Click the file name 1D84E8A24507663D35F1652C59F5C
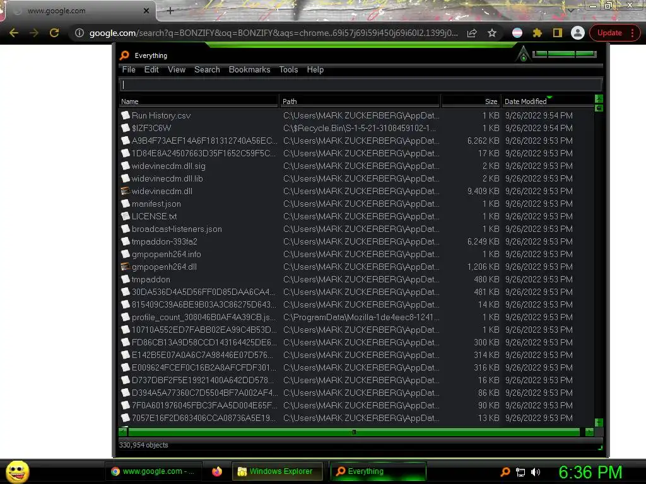 pyautogui.click(x=204, y=153)
